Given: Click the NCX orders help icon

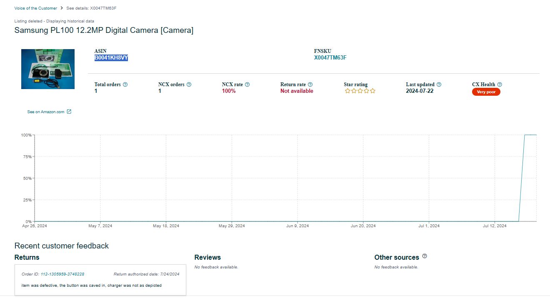Looking at the screenshot, I should (189, 84).
